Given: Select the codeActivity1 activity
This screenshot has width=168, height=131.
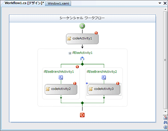Looking at the screenshot, I should (x=82, y=39).
